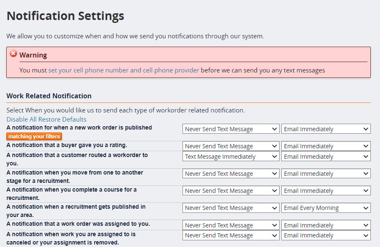Click the orange matching your filters badge
The width and height of the screenshot is (380, 247).
click(x=34, y=136)
